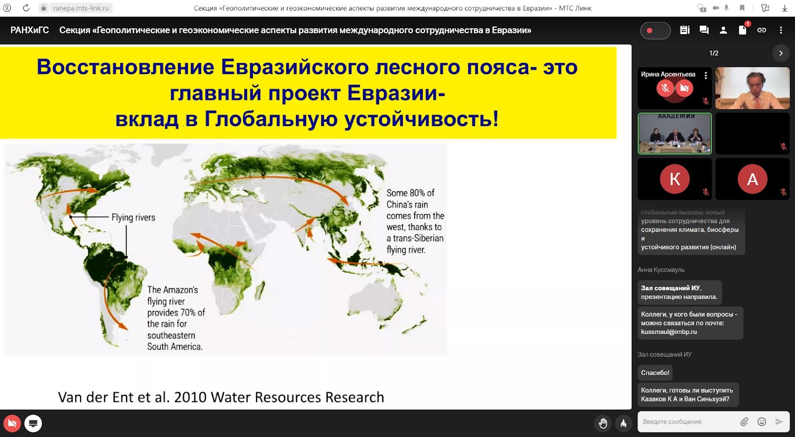Open the chat panel icon
The image size is (795, 437).
coord(704,30)
